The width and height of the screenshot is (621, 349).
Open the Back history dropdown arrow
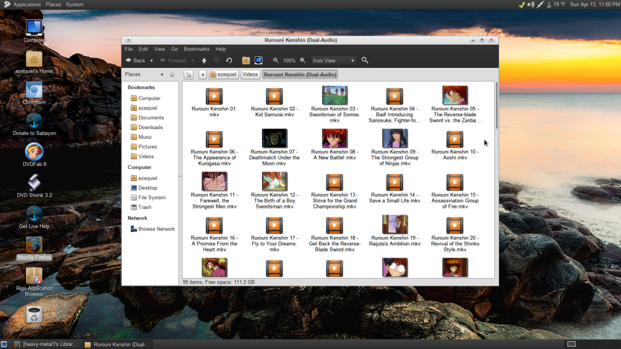(151, 61)
